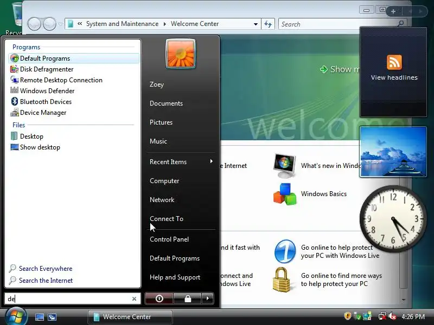Open What's new in Windows item

point(316,166)
